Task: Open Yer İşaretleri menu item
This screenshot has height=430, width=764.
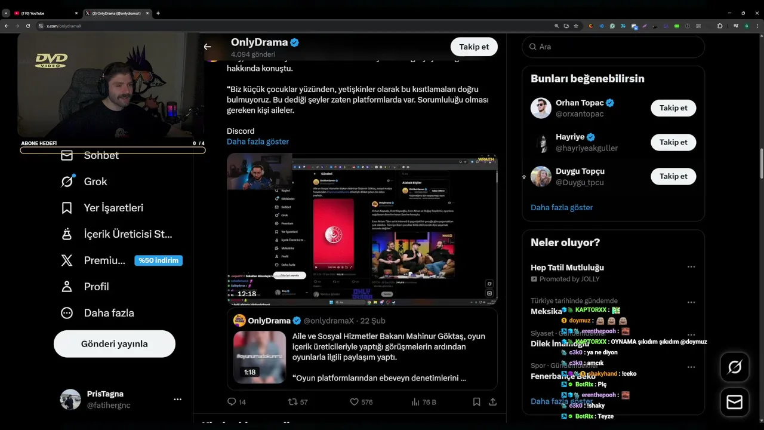Action: point(113,208)
